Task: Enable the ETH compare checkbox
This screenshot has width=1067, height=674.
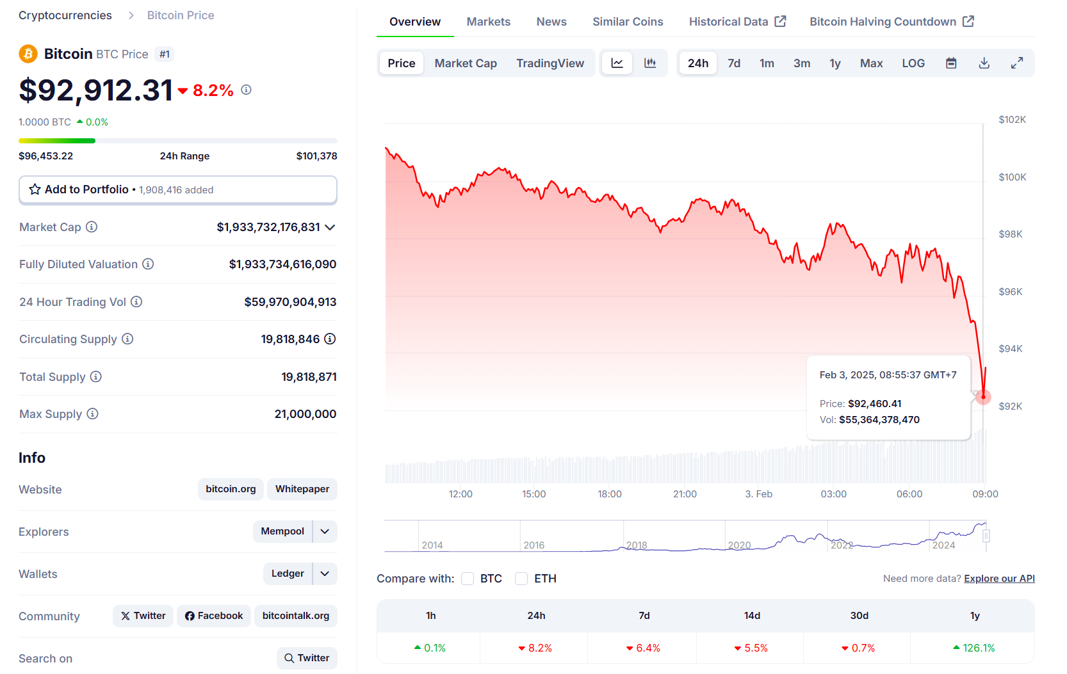Action: coord(521,579)
